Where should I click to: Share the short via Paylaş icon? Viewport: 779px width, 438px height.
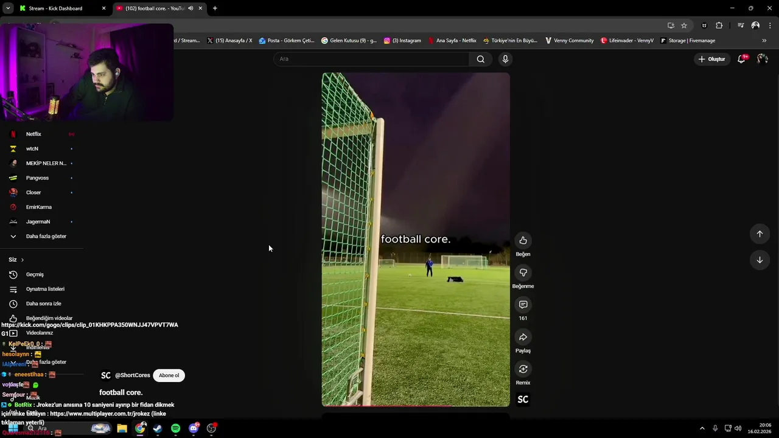point(523,337)
